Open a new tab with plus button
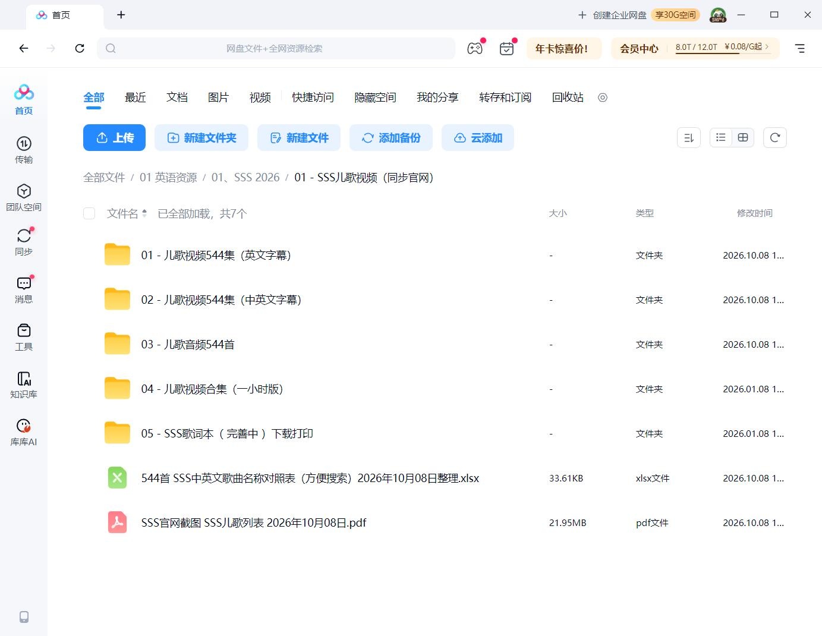The image size is (822, 636). [121, 15]
